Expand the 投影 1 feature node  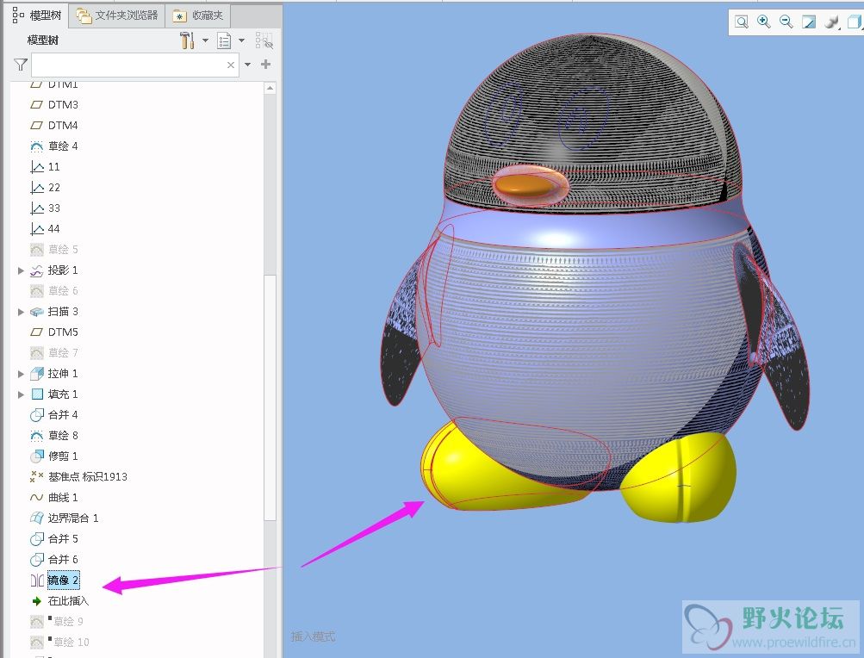coord(21,270)
